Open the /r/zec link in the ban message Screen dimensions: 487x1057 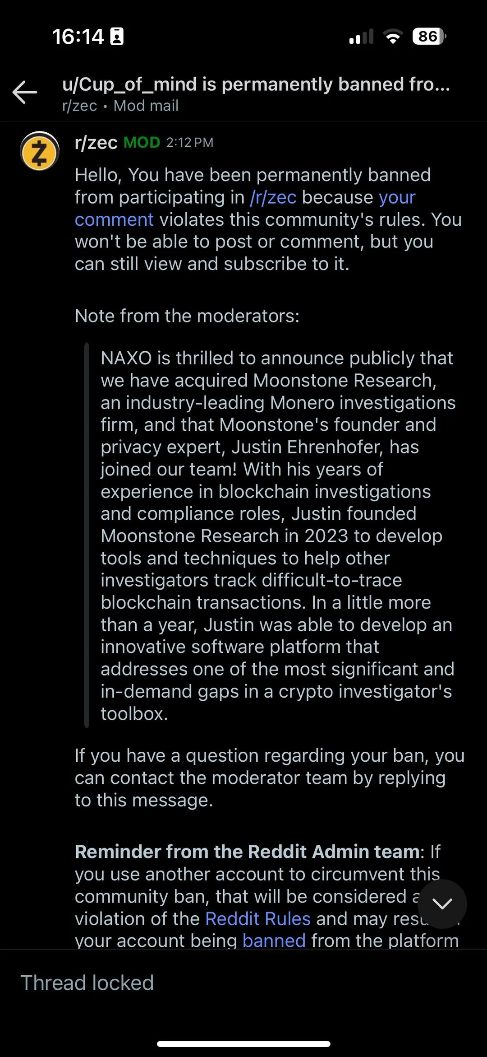pos(273,197)
